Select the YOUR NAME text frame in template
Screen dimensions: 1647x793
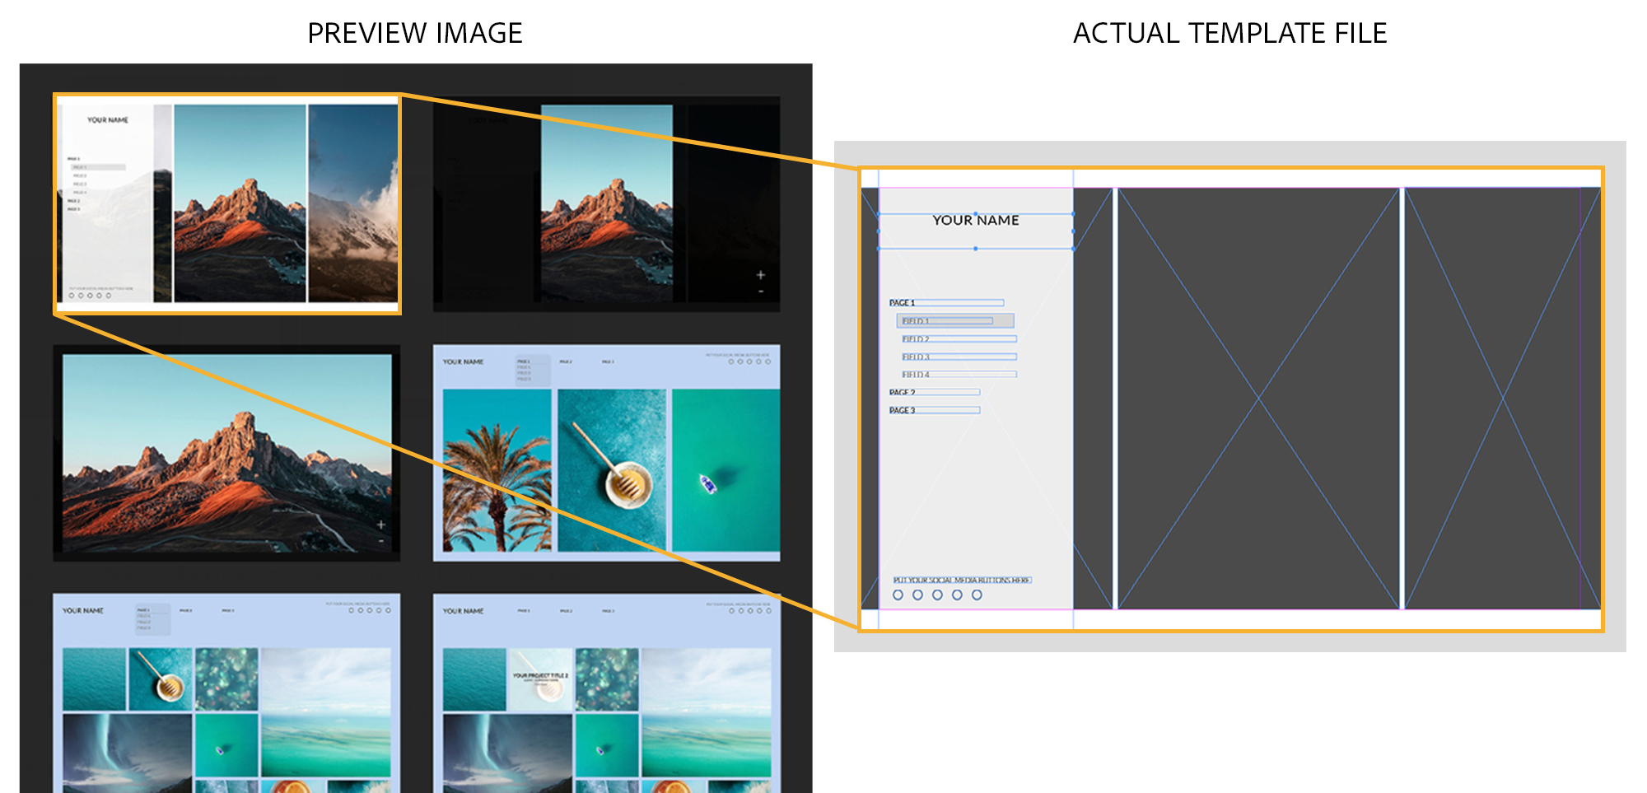975,221
